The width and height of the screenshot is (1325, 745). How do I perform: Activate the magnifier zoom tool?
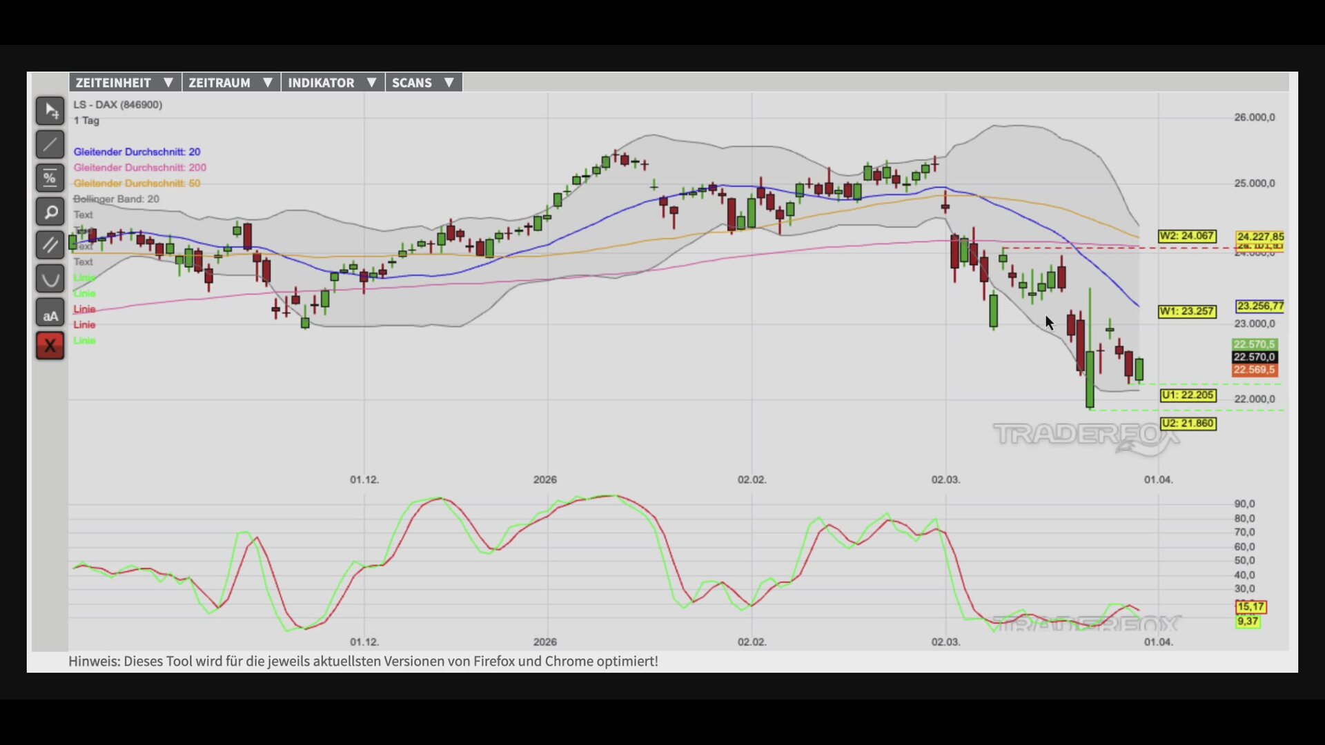pyautogui.click(x=50, y=212)
